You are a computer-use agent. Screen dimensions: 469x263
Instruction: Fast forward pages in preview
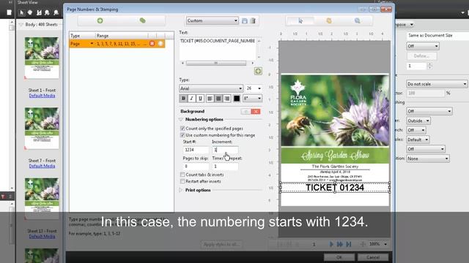(x=340, y=244)
